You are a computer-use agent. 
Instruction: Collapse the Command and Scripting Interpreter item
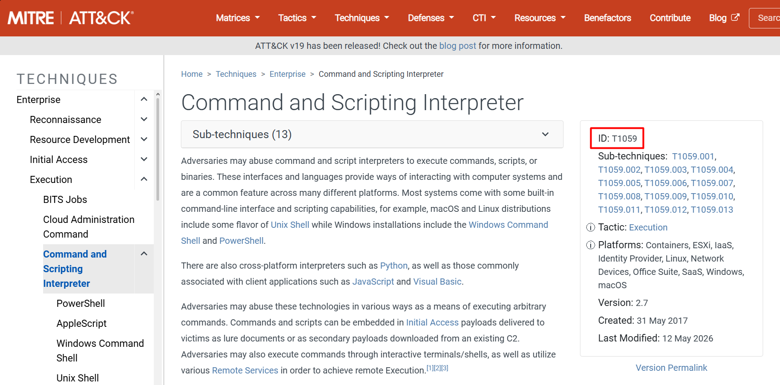pyautogui.click(x=144, y=254)
